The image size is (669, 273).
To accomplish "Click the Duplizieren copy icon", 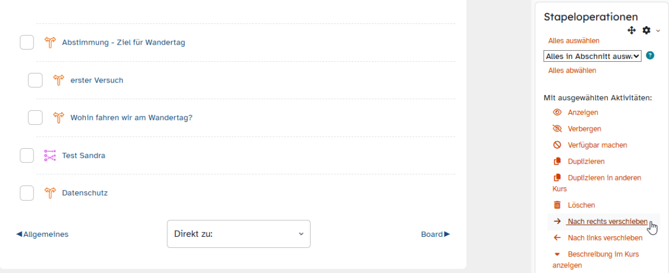I will pyautogui.click(x=557, y=162).
